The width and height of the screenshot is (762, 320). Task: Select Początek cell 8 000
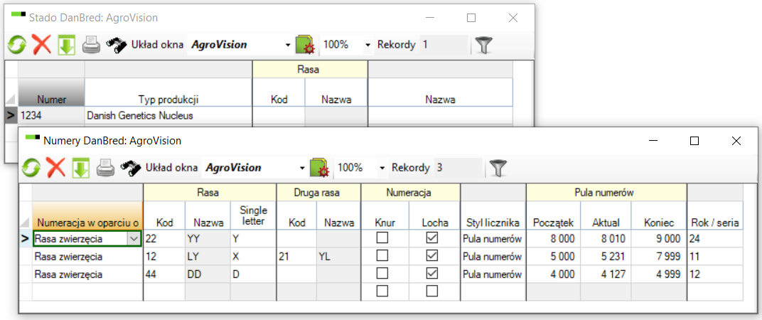[553, 238]
